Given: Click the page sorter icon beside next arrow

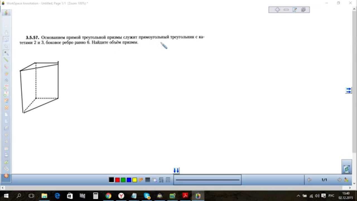Looking at the screenshot, I should [346, 180].
